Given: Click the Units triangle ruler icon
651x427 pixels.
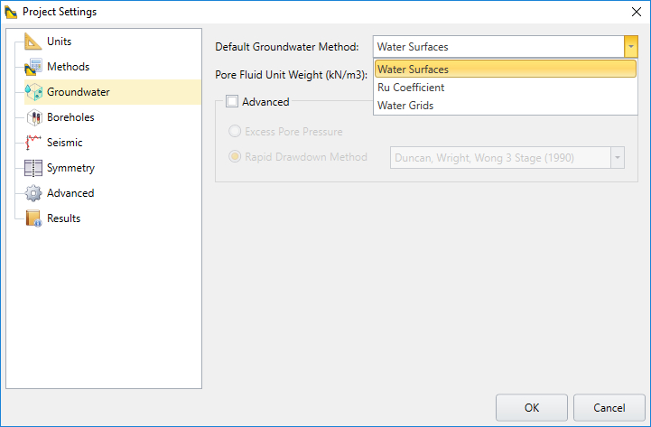Looking at the screenshot, I should click(33, 42).
